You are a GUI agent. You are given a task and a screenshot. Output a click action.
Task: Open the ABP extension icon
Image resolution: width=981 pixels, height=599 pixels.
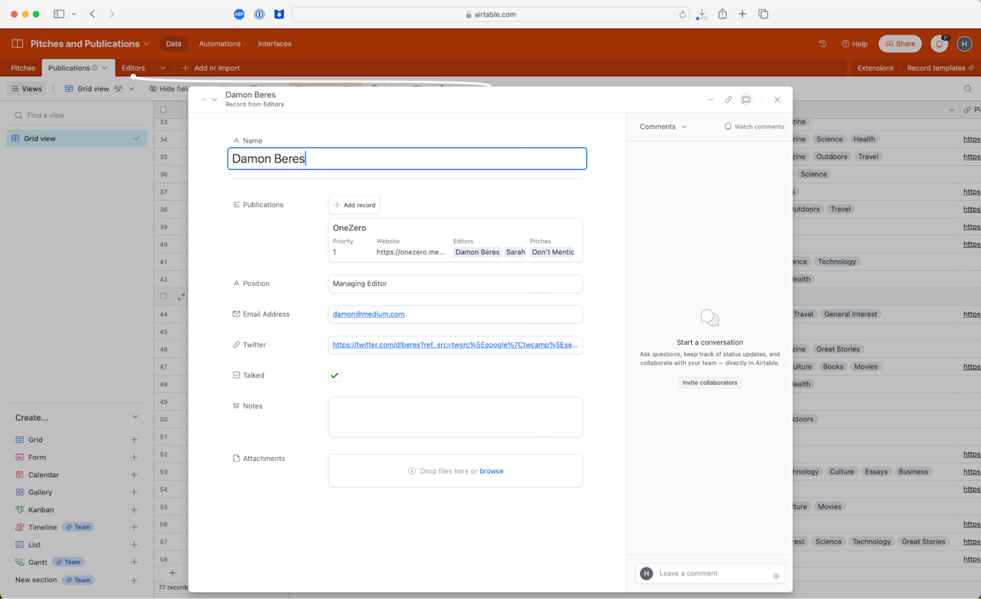click(239, 14)
